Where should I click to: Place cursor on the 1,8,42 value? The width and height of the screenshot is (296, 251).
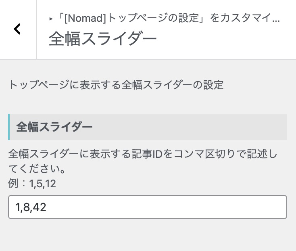point(31,207)
